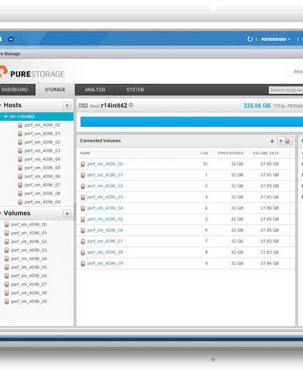This screenshot has height=375, width=303.
Task: Select perf_vm_4096_04 under host r14init42 tree
Action: (42, 159)
